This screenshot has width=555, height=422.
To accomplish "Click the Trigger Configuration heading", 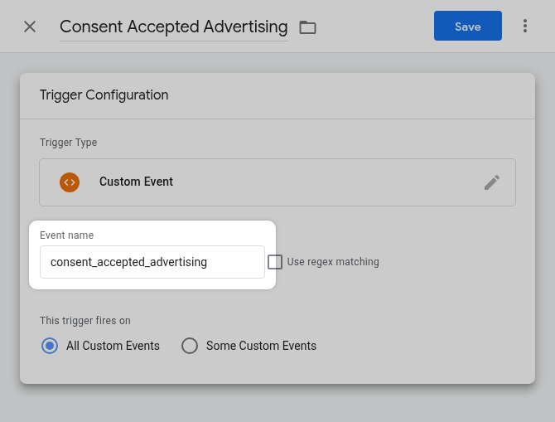I will 104,95.
